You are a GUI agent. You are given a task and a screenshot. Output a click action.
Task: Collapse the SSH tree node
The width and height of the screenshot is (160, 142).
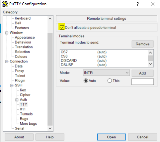click(x=12, y=85)
